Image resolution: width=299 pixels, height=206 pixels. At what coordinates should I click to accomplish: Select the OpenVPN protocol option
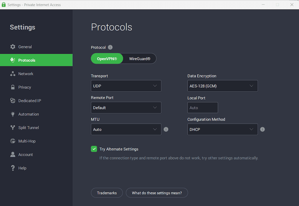pos(107,59)
